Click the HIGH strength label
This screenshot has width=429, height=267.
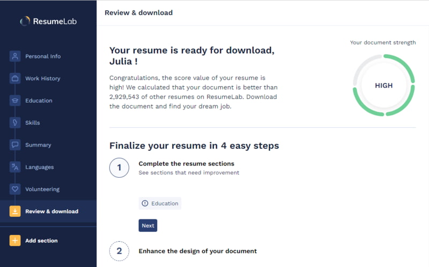click(x=383, y=86)
